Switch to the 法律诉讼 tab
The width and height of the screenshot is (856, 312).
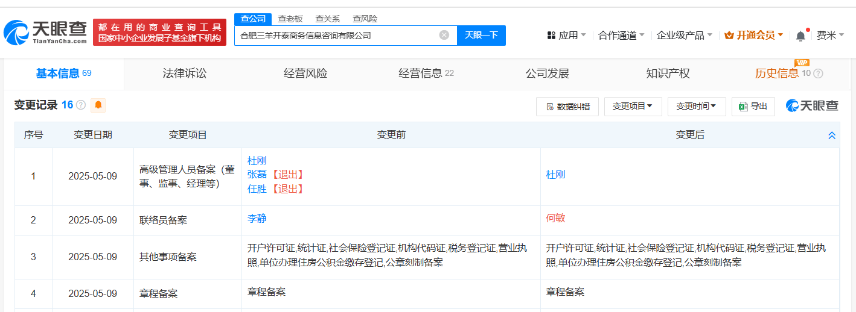pos(185,73)
